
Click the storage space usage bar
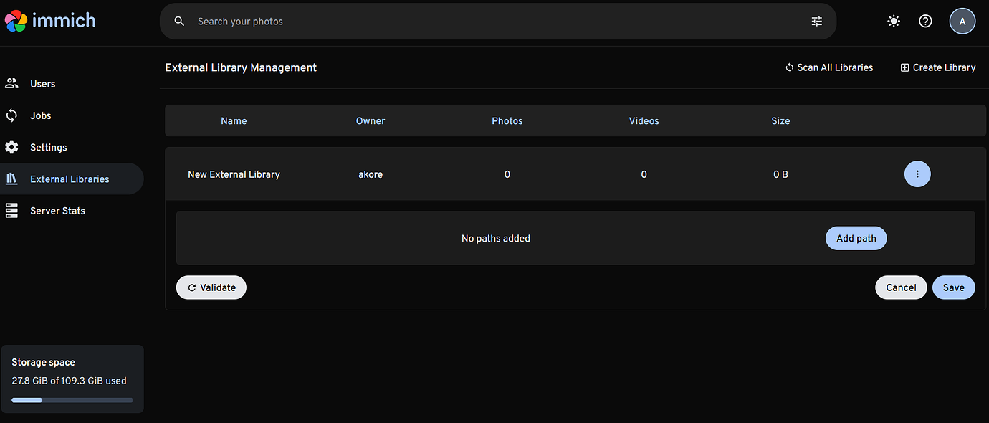click(72, 399)
